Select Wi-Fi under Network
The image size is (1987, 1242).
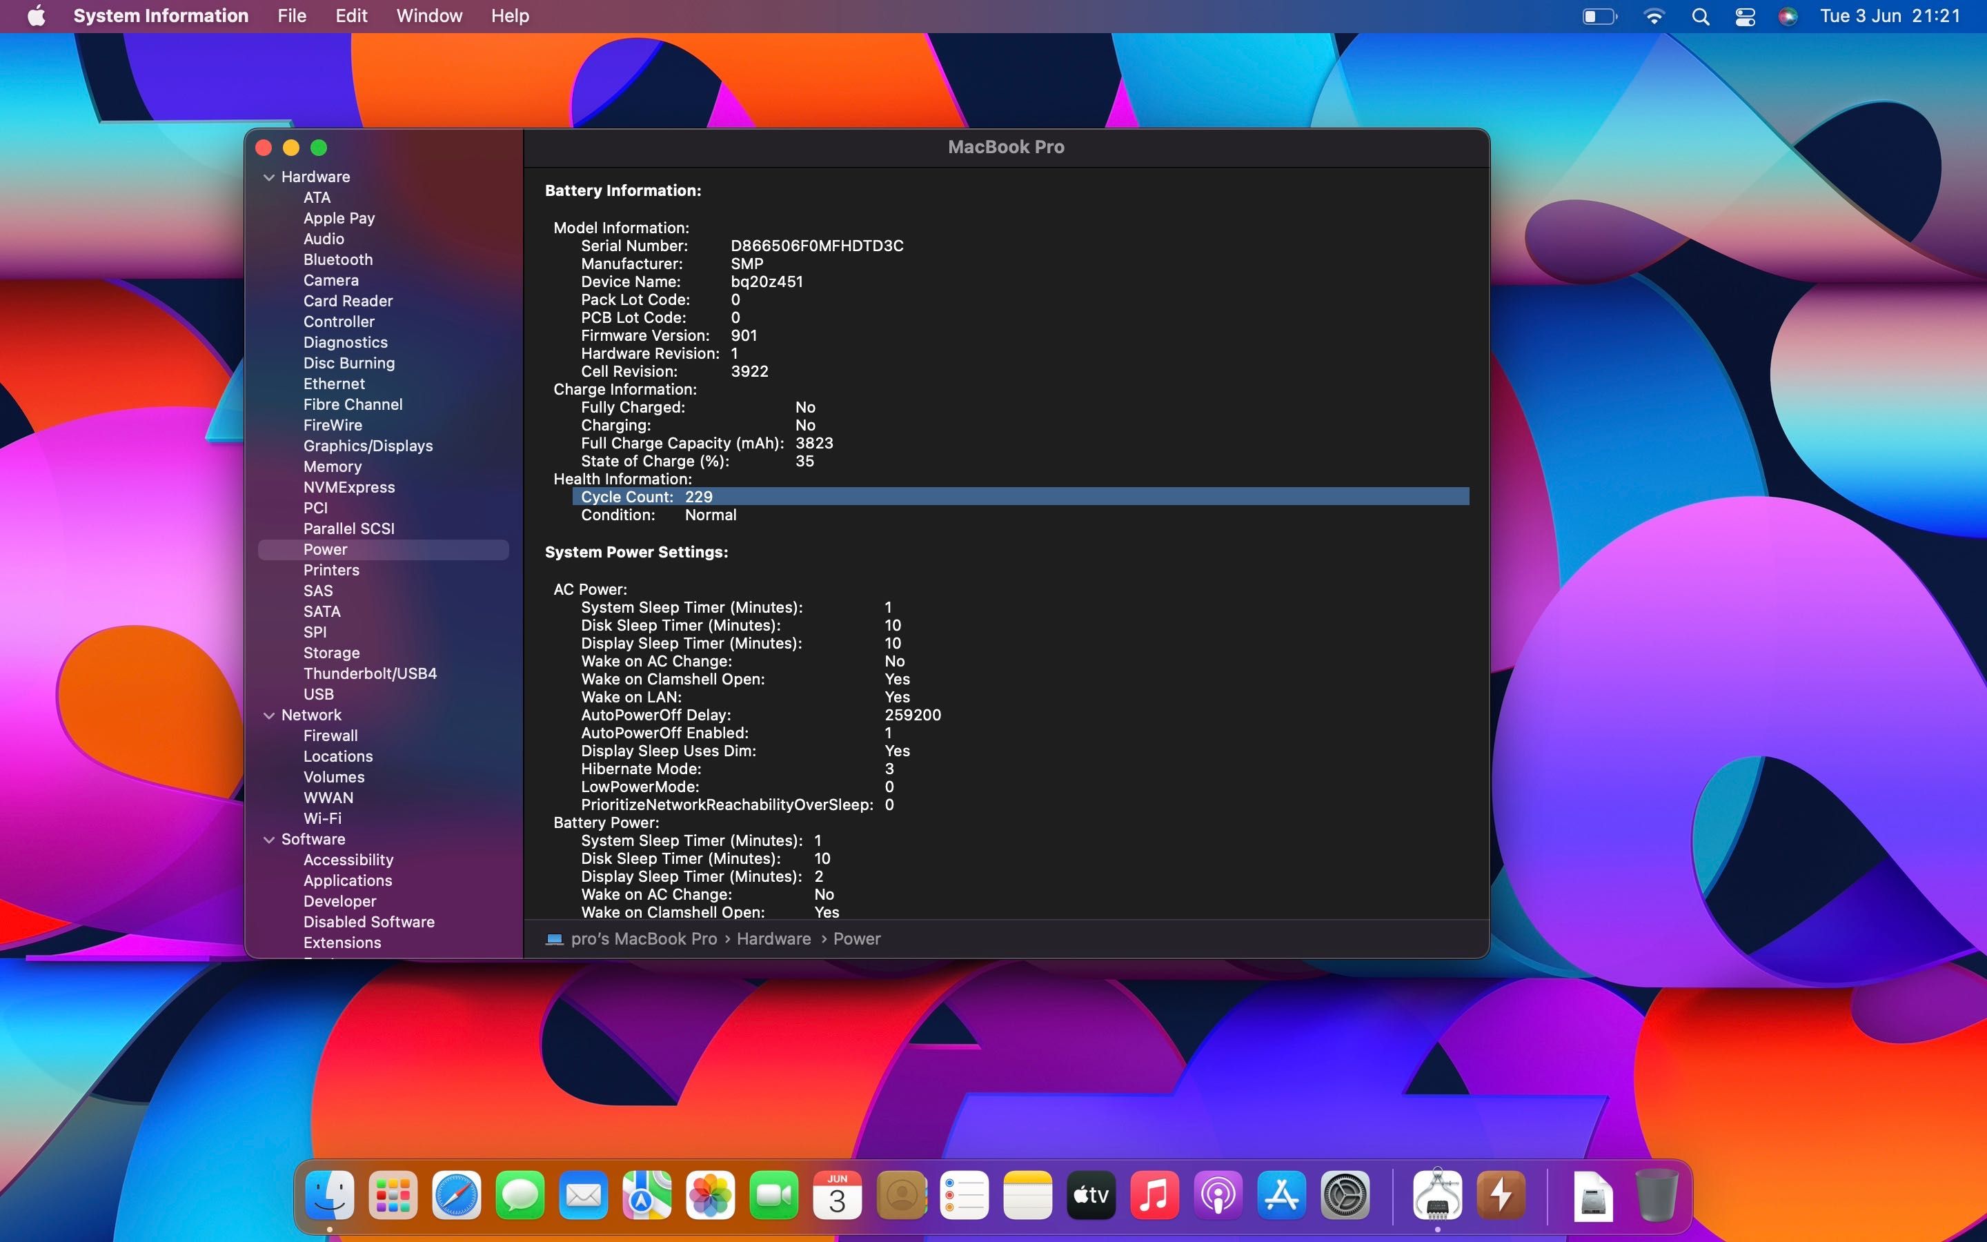click(x=323, y=818)
